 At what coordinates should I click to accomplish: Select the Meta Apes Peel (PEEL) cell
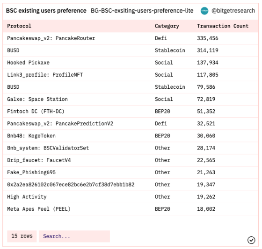[x=39, y=209]
